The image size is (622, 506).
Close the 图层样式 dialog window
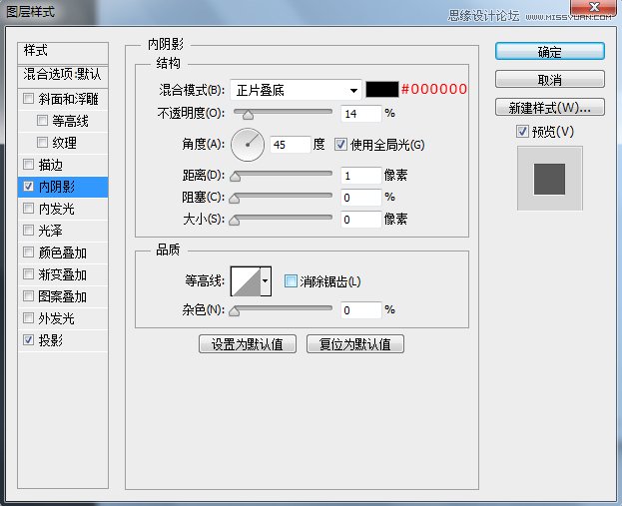pos(594,9)
